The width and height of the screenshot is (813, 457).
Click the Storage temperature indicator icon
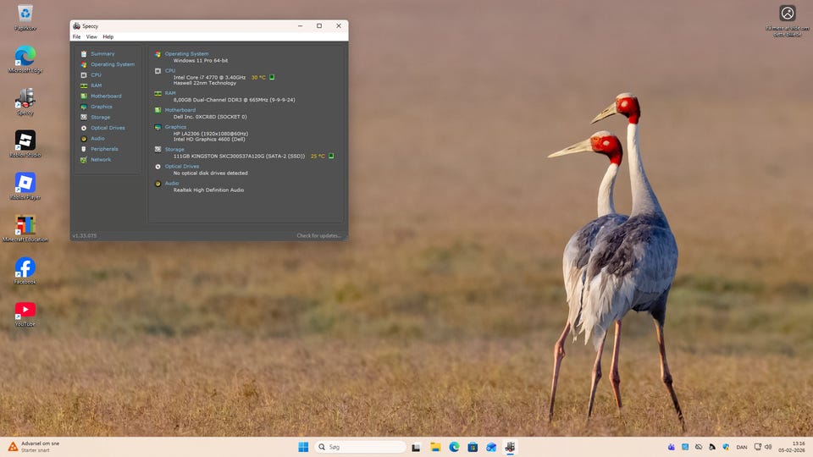click(x=331, y=156)
